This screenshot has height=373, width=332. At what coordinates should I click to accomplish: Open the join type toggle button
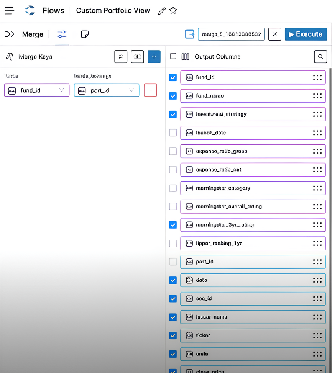click(x=137, y=57)
